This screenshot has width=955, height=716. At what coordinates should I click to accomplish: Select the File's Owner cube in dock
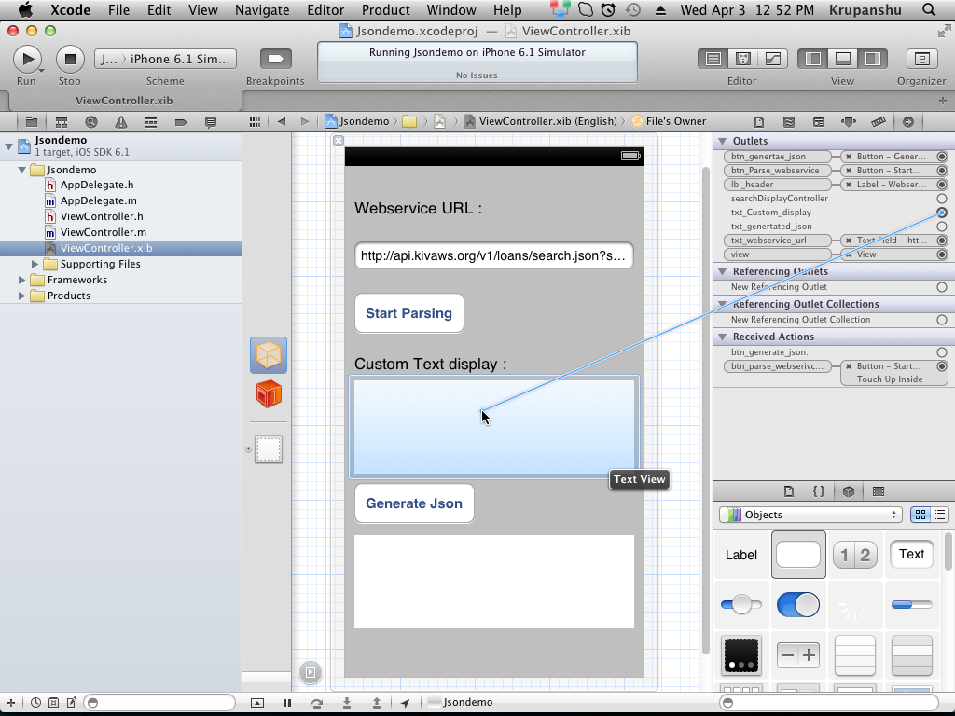269,355
